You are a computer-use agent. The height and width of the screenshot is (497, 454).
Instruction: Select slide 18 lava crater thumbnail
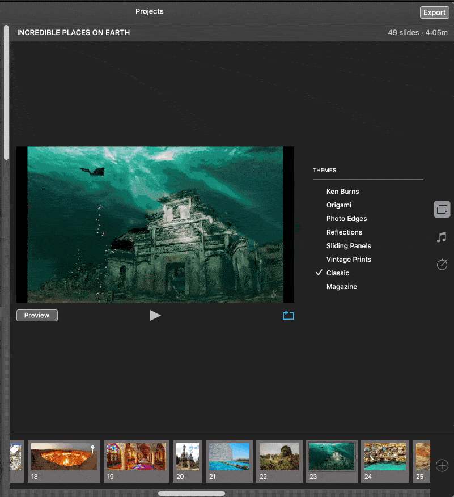63,457
